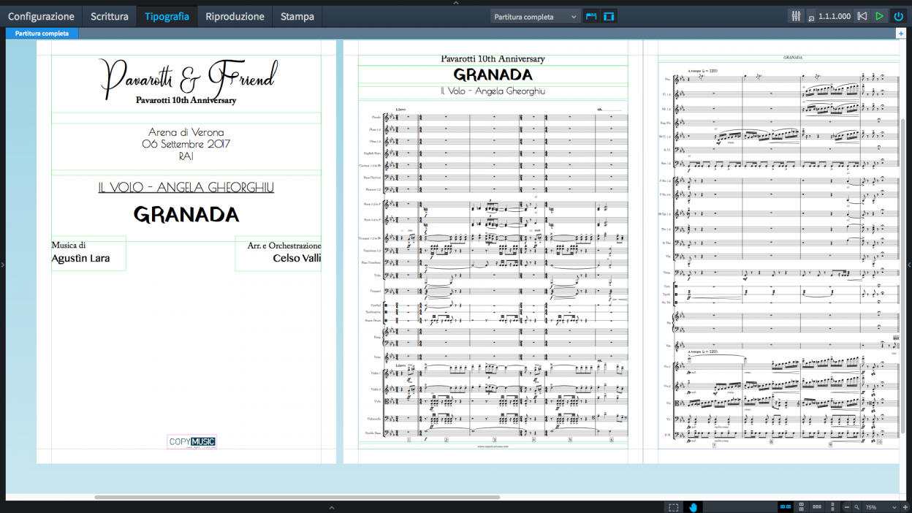Open the Partitura completa layout dropdown

pos(535,17)
